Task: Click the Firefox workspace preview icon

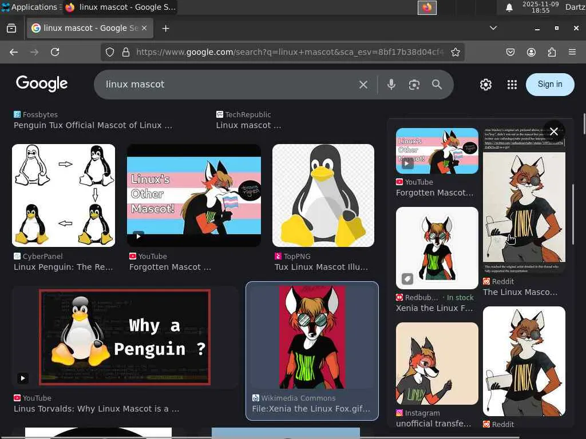Action: tap(427, 7)
